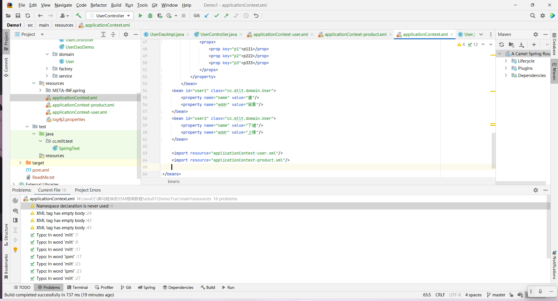Expand the factory folder

47,69
